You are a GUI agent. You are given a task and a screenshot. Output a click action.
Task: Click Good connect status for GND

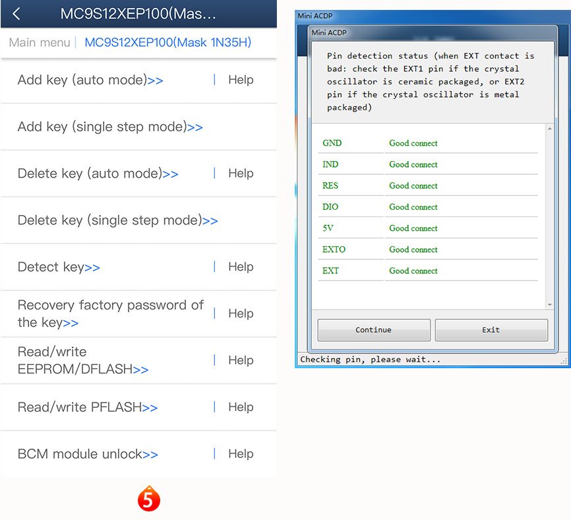[413, 143]
